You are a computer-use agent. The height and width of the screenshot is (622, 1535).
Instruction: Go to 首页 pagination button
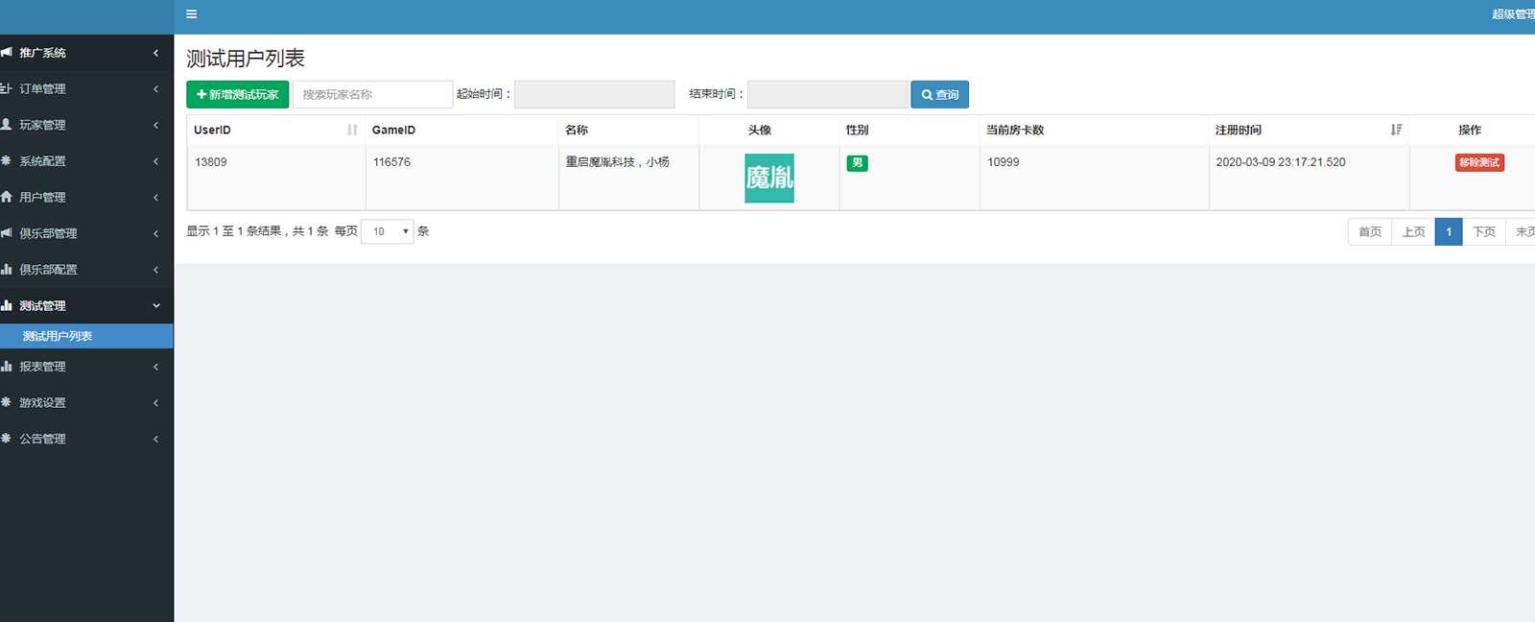coord(1370,231)
